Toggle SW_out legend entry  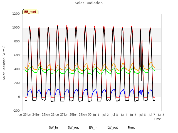pos(70,127)
